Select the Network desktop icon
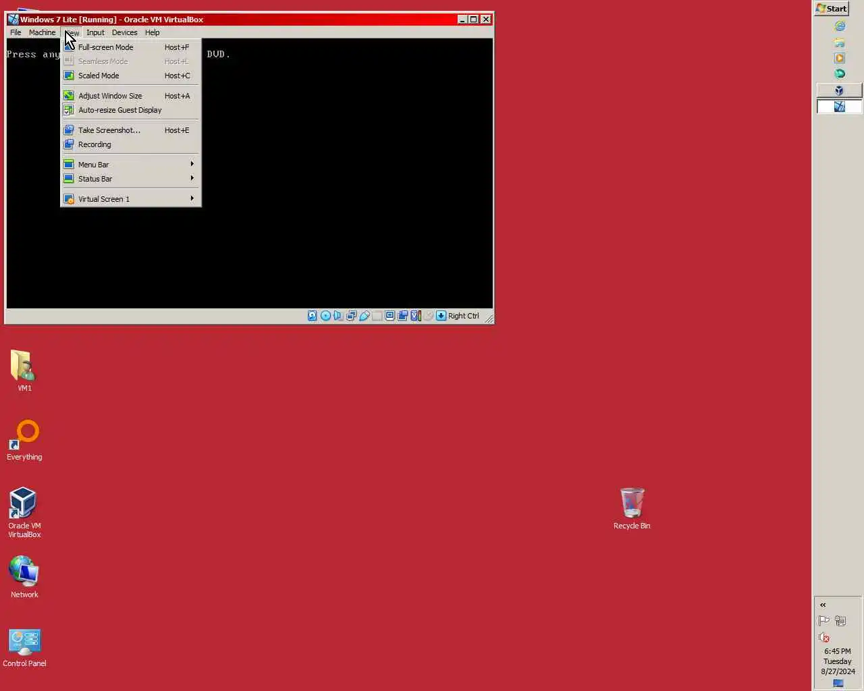Screen dimensions: 864x691 click(24, 576)
